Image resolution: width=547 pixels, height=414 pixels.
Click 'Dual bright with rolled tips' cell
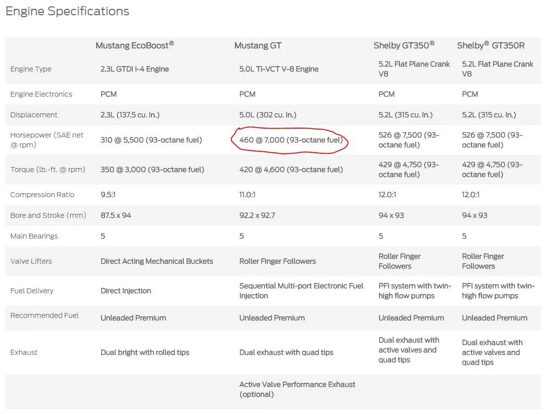145,352
